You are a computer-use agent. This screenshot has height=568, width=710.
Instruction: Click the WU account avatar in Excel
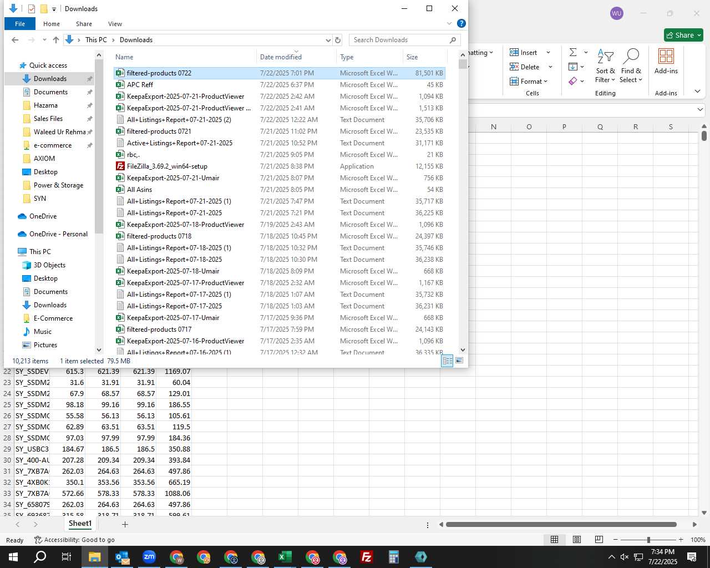pyautogui.click(x=616, y=13)
